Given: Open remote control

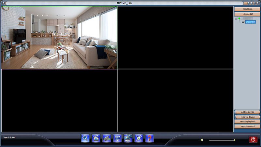Looking at the screenshot, I should point(247,126).
